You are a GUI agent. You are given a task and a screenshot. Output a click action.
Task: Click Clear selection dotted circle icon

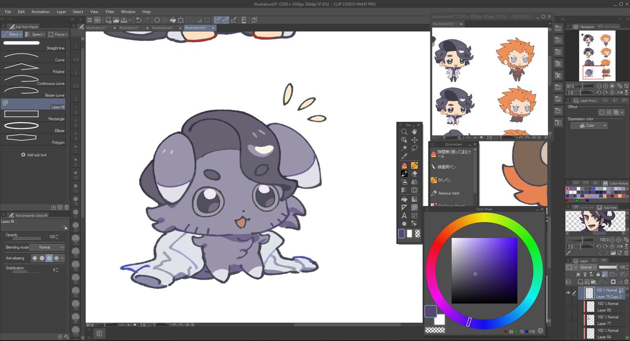(157, 20)
